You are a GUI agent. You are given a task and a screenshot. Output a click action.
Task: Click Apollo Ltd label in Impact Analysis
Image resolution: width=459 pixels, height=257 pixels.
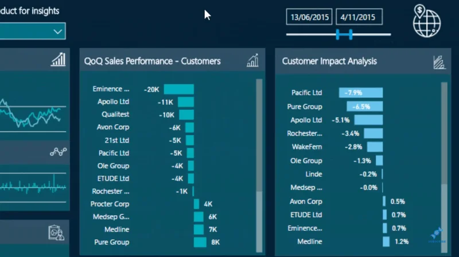pyautogui.click(x=306, y=120)
